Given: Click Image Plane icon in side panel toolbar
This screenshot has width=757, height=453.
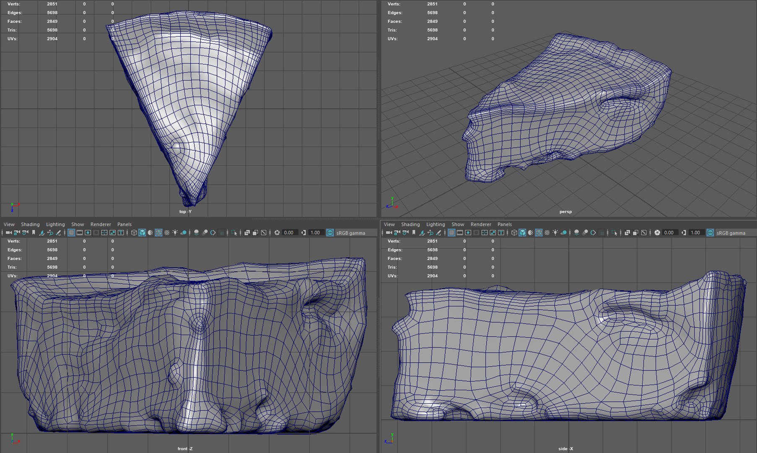Looking at the screenshot, I should click(x=422, y=233).
